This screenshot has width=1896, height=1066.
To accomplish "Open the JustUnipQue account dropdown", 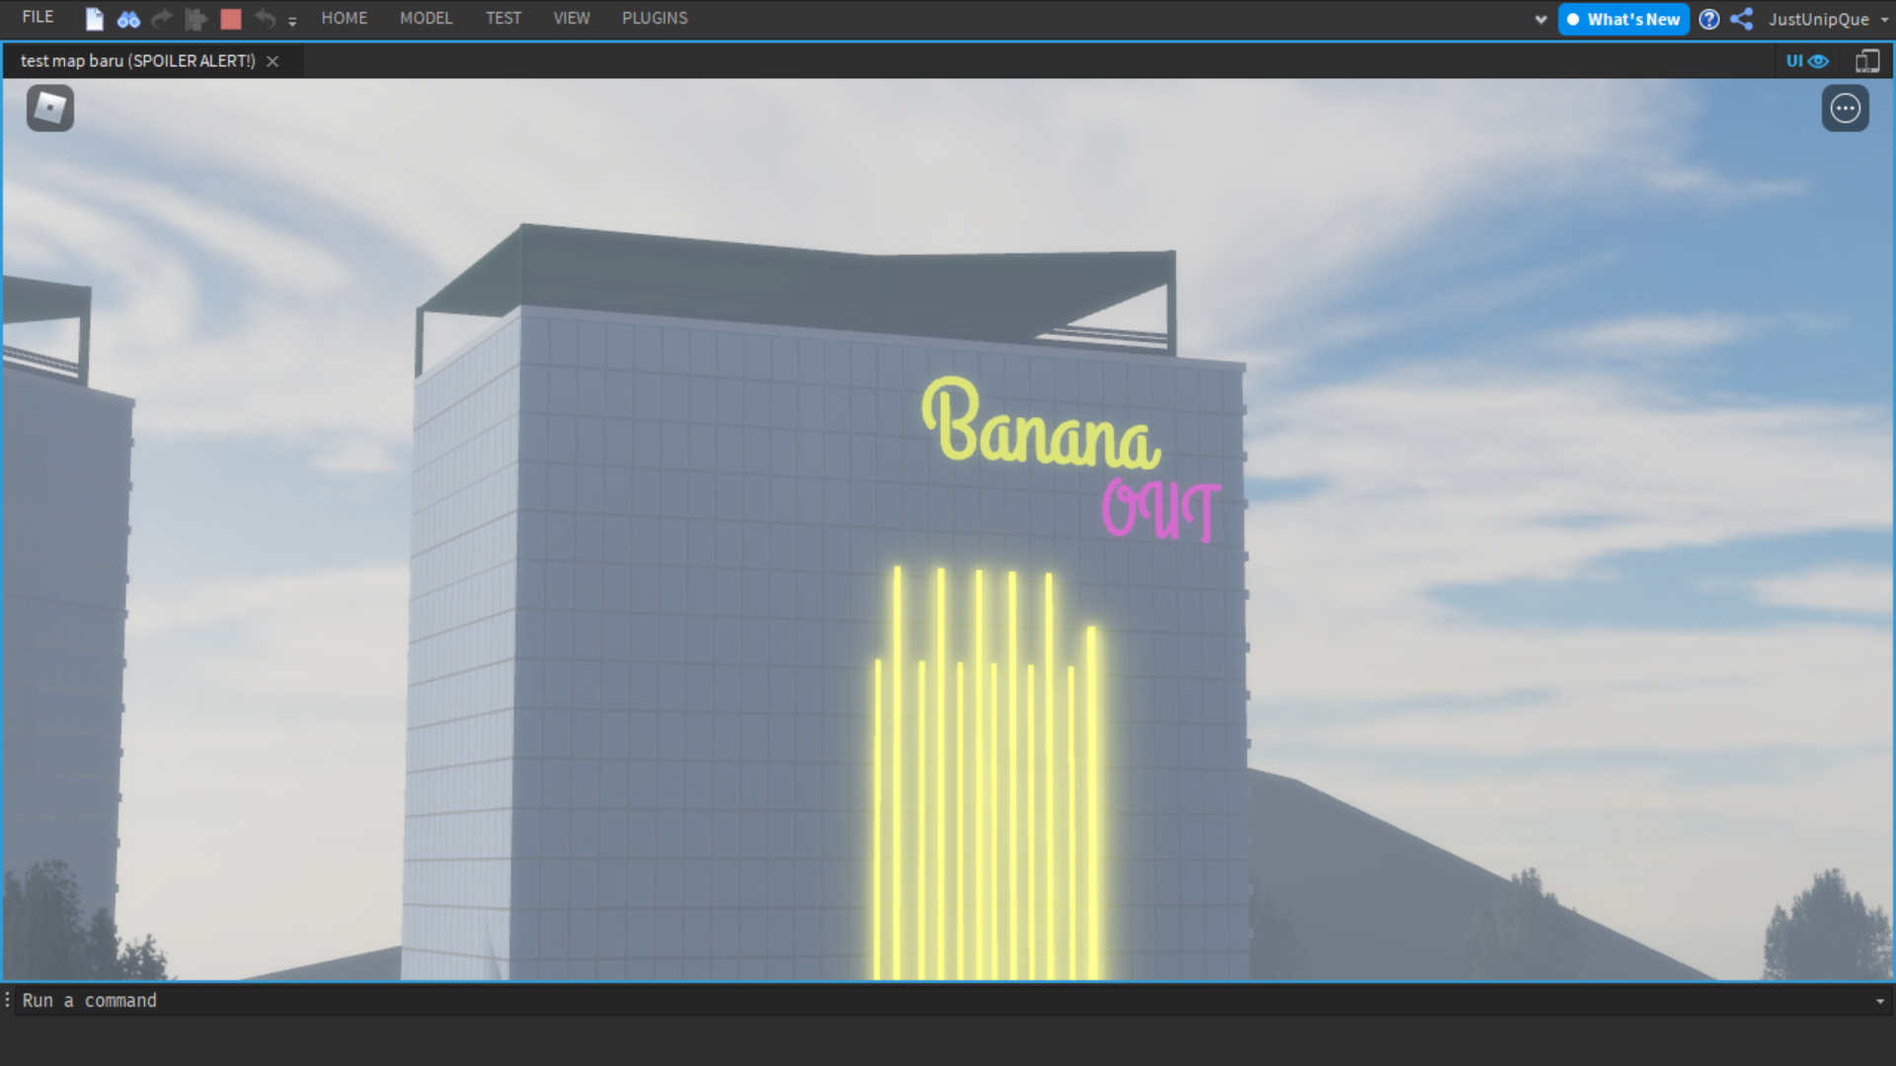I will (1828, 20).
